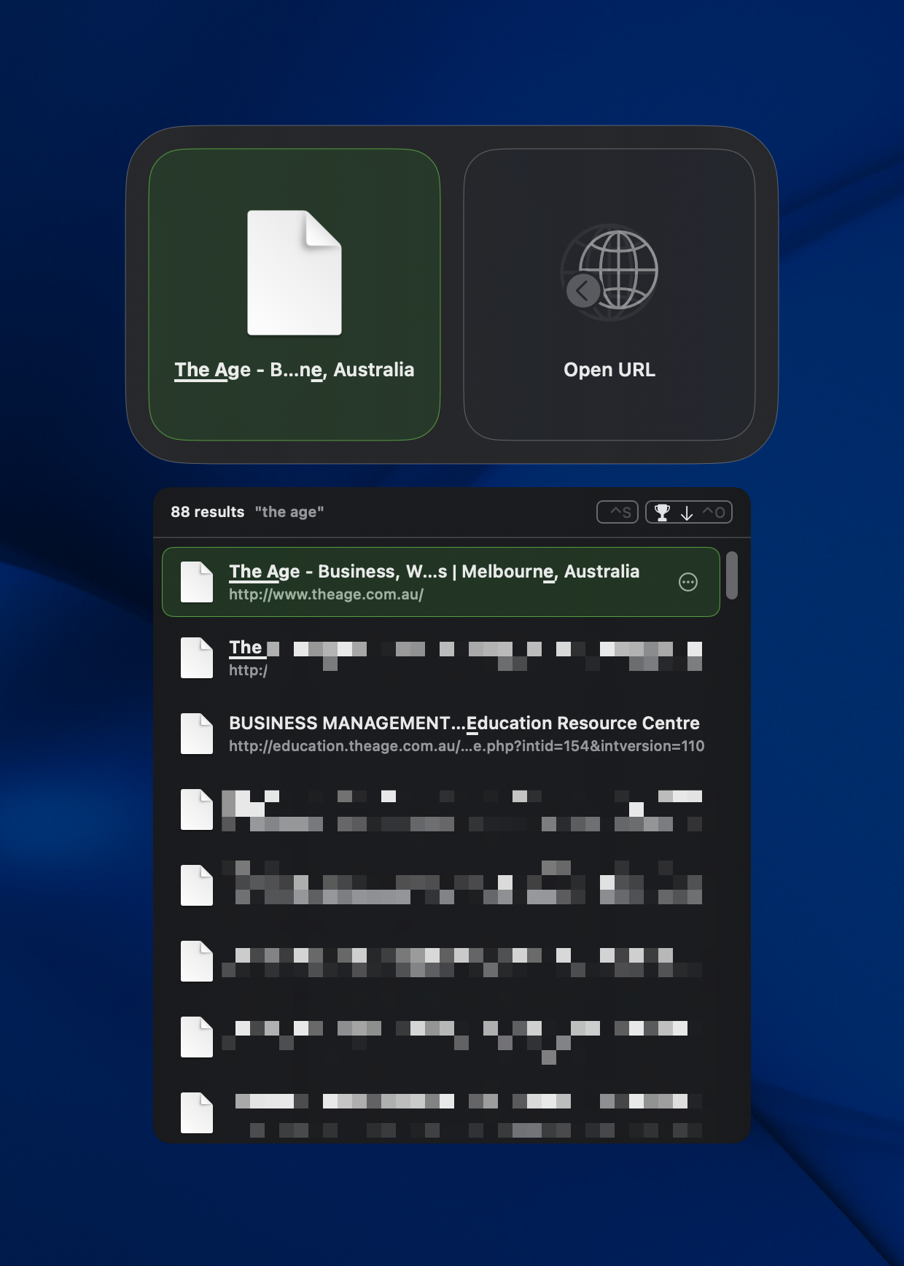Viewport: 904px width, 1266px height.
Task: Click the ^O shortcut indicator
Action: (x=714, y=513)
